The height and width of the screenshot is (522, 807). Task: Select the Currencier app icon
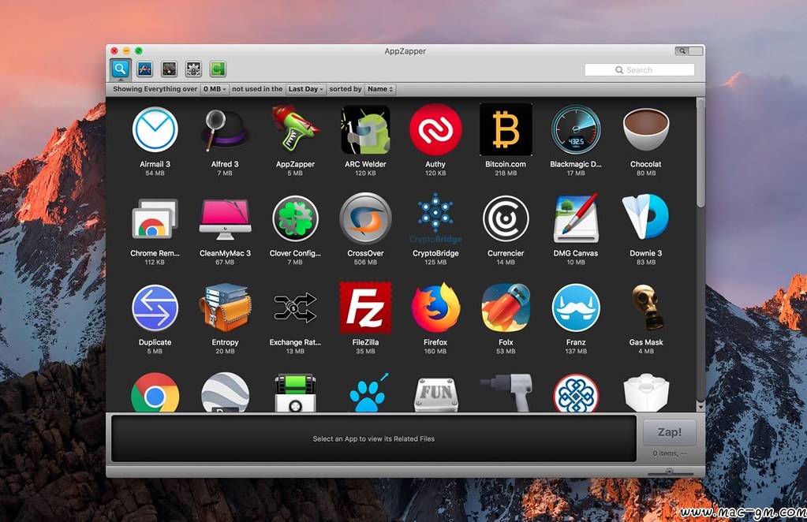[x=506, y=218]
